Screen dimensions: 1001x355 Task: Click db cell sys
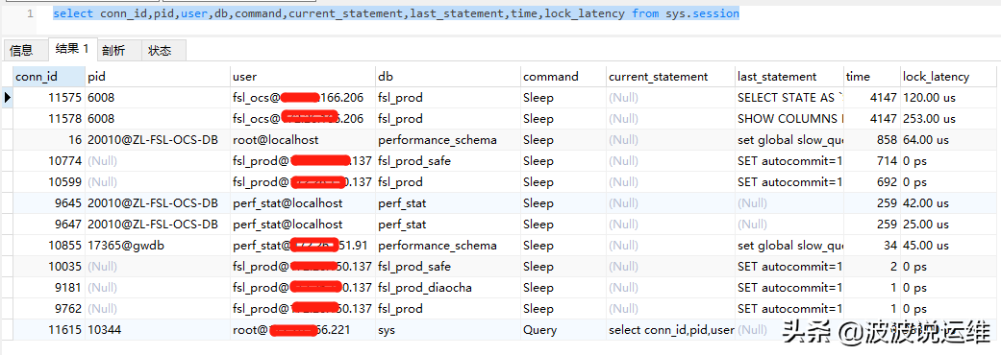pos(447,329)
